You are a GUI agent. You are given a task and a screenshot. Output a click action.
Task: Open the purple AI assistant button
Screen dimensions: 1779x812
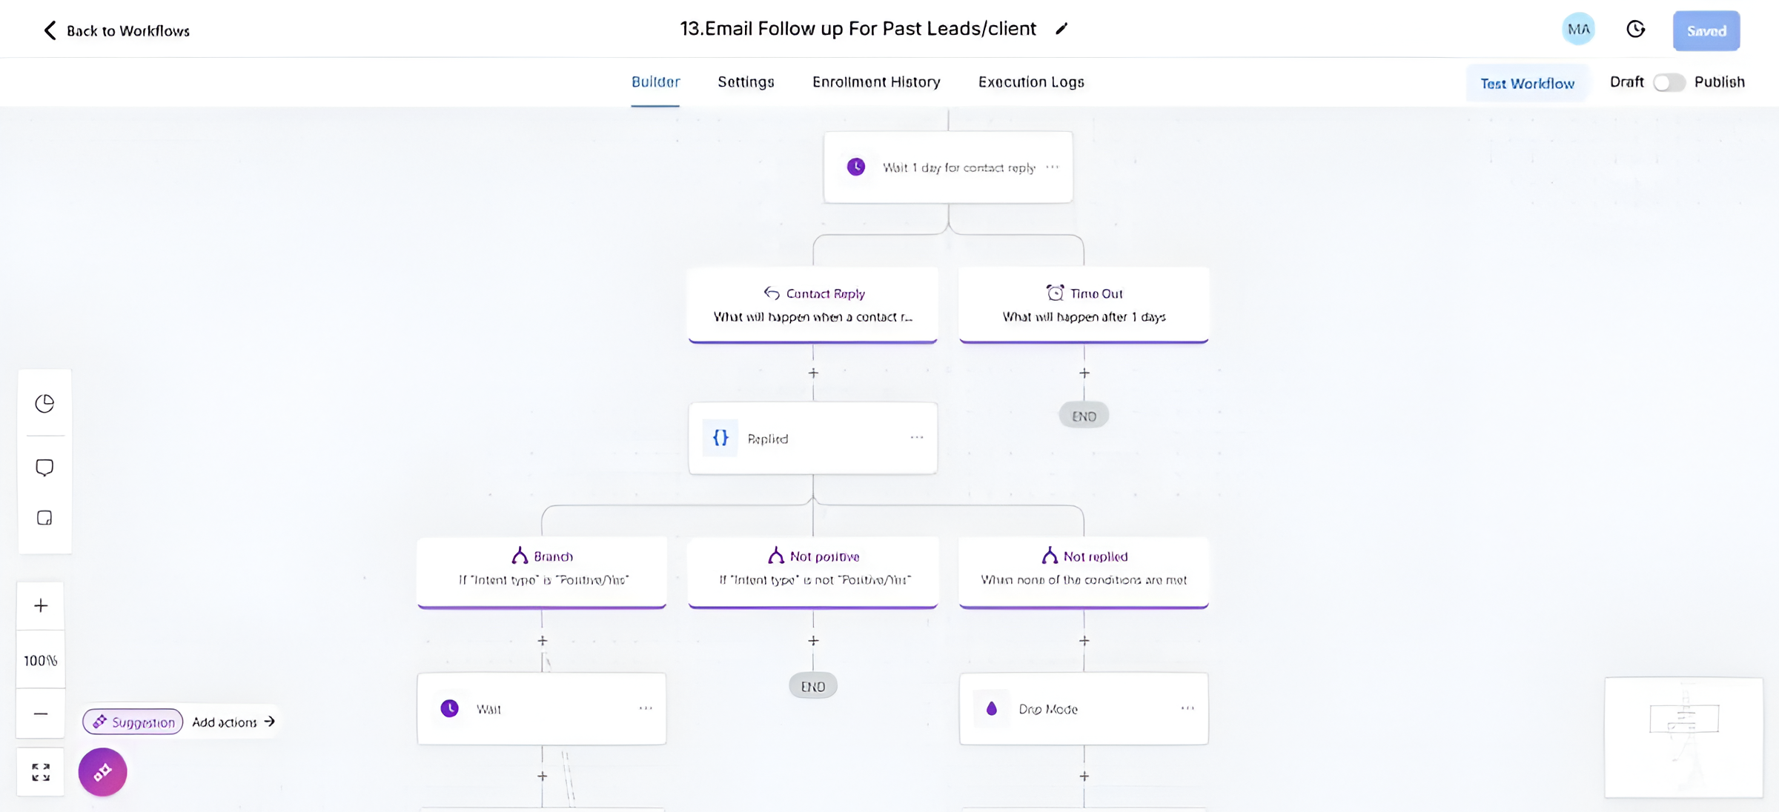(x=102, y=772)
